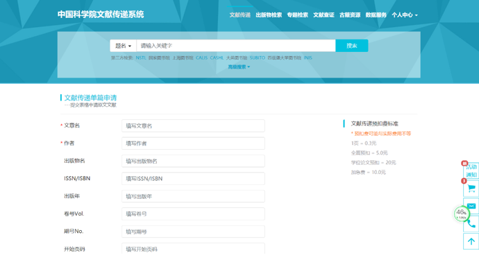The image size is (479, 262).
Task: Open the 国家图书馆 search link
Action: (159, 58)
